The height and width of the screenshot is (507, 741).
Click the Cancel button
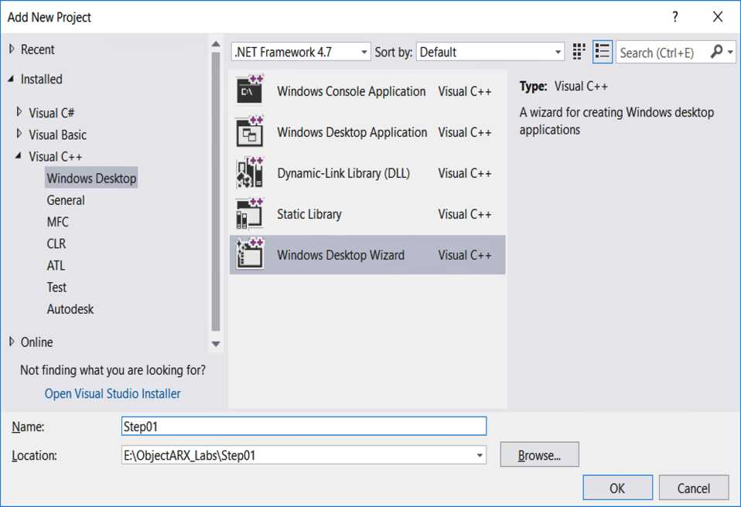pos(693,488)
